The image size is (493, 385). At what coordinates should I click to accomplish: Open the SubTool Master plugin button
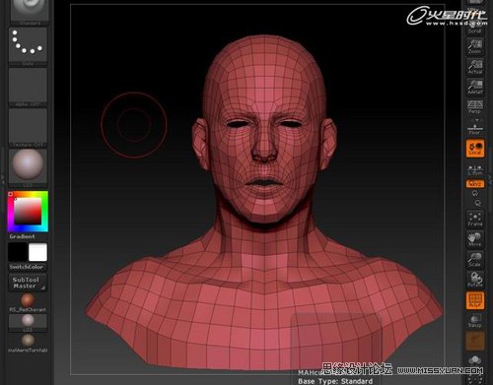tap(28, 283)
